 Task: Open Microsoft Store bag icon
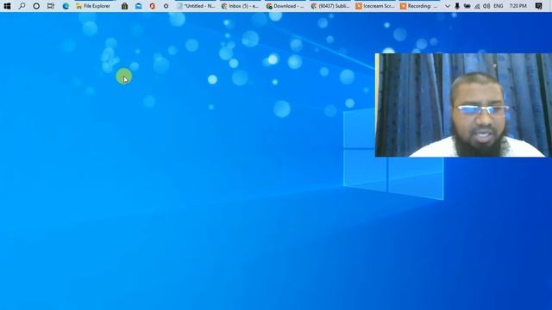[124, 6]
